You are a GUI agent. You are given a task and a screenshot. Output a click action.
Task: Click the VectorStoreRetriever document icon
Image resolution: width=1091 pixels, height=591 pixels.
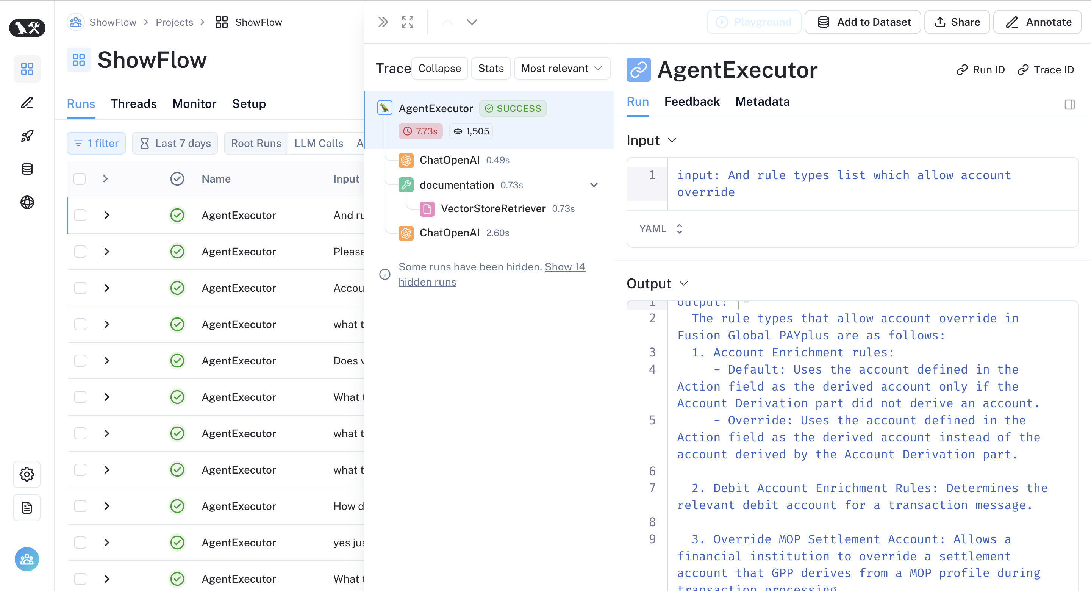click(x=427, y=209)
